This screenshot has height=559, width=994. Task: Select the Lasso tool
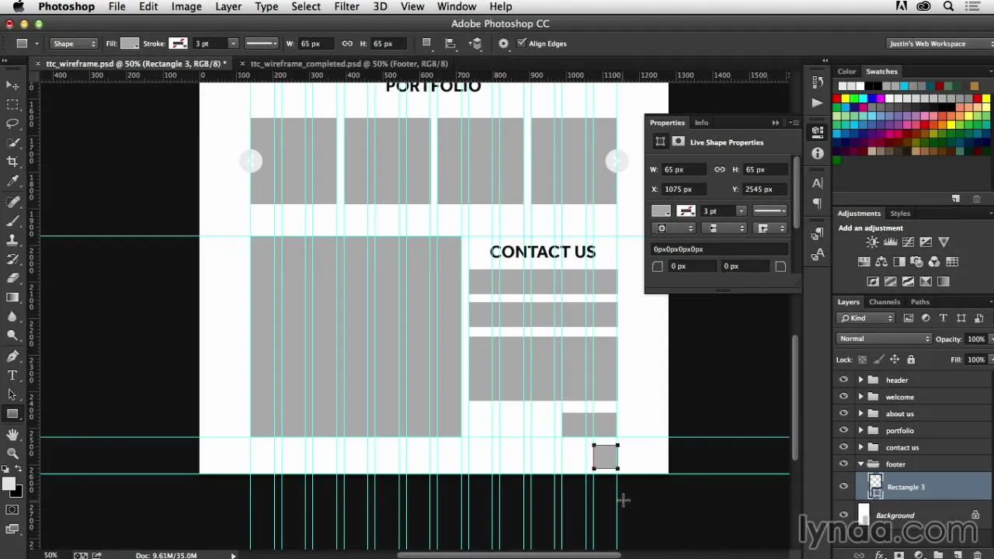tap(12, 123)
